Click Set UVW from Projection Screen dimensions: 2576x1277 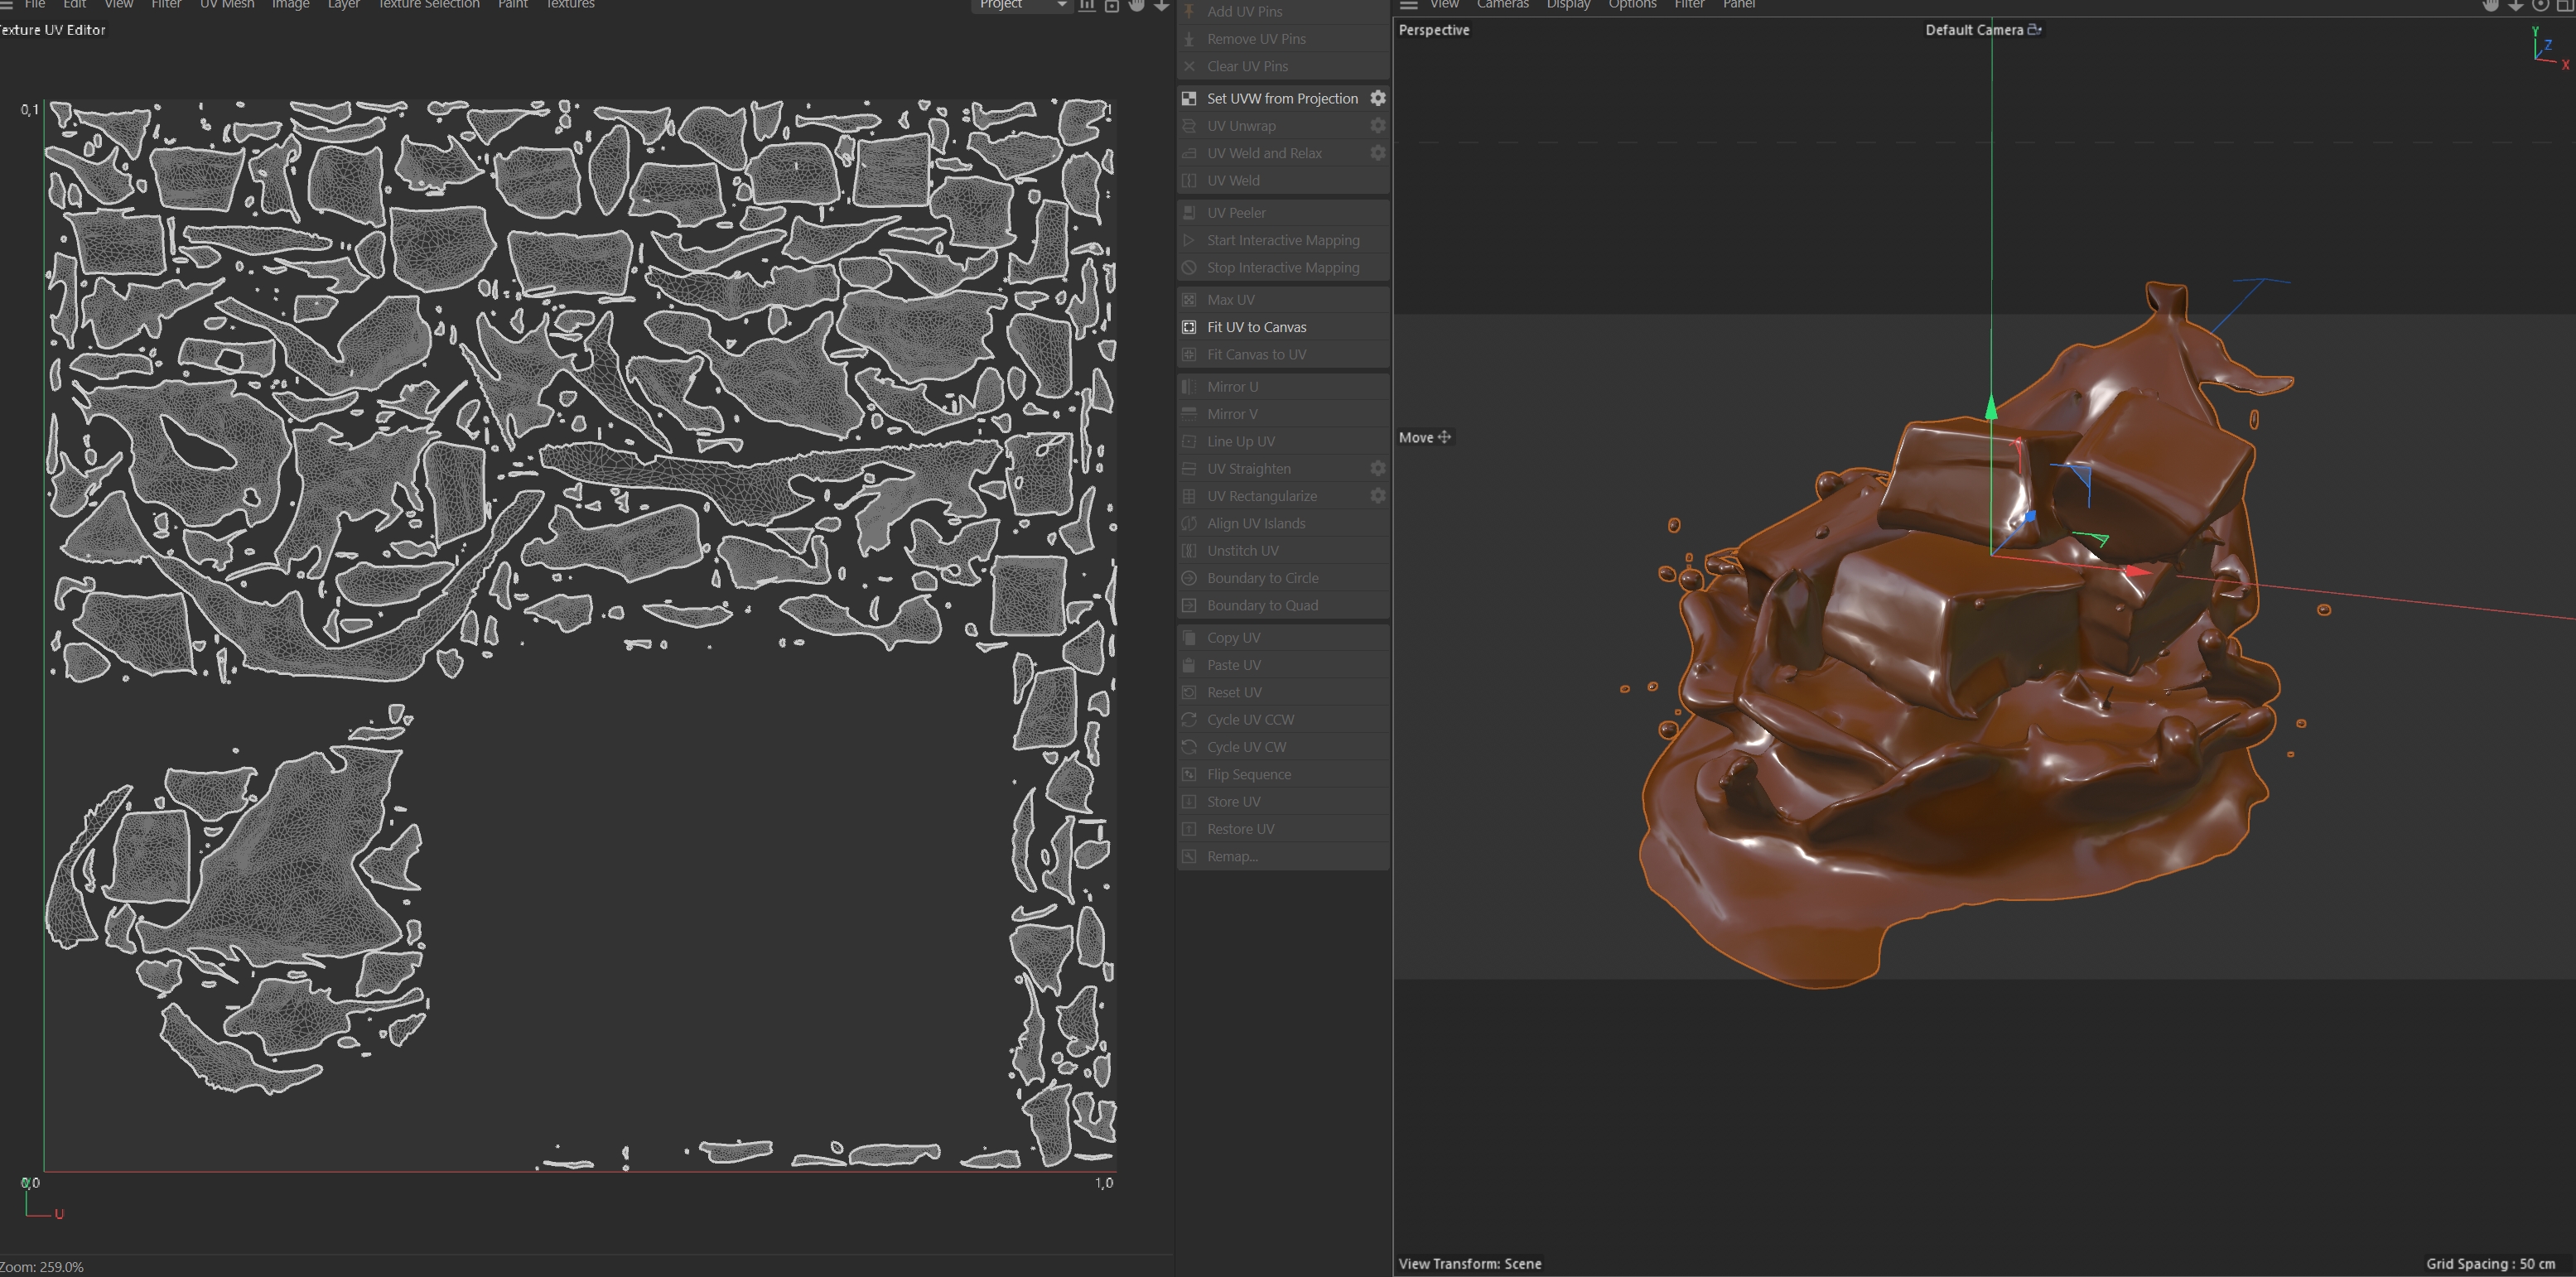(1281, 98)
